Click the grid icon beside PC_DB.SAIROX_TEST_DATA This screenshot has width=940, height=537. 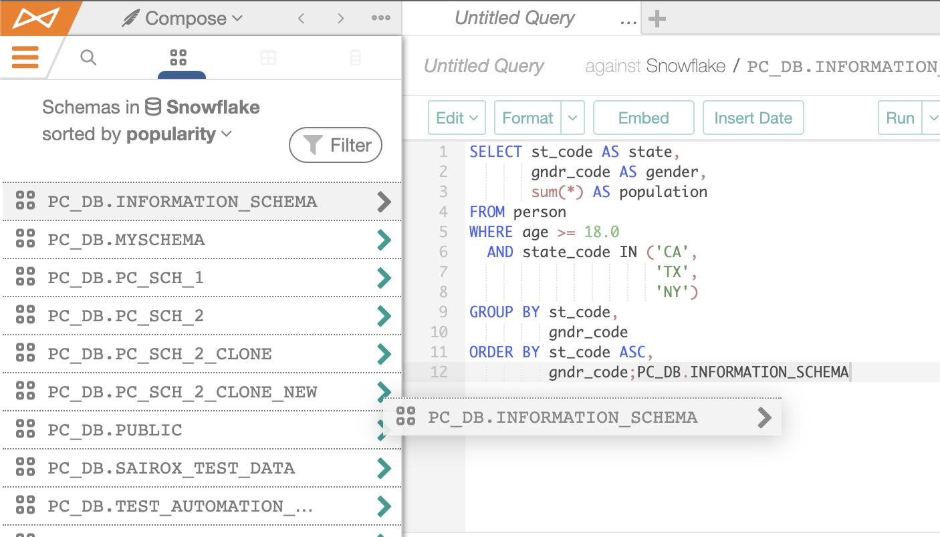click(25, 467)
